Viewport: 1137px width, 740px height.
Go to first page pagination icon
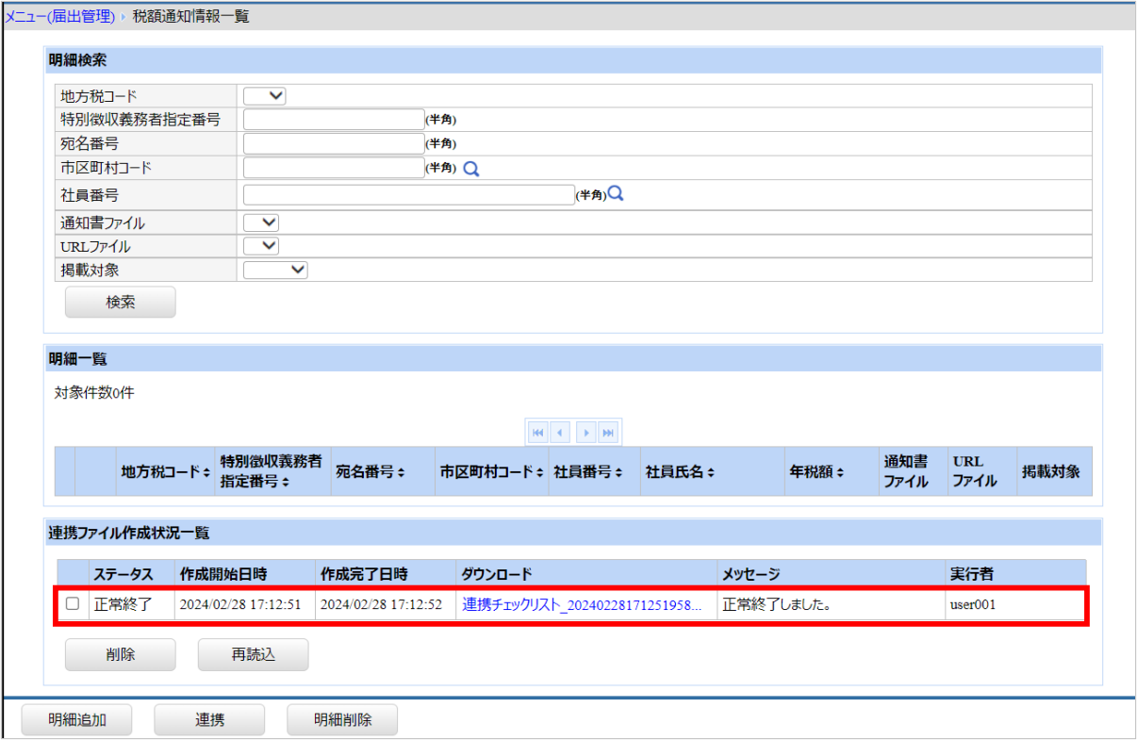click(x=538, y=432)
